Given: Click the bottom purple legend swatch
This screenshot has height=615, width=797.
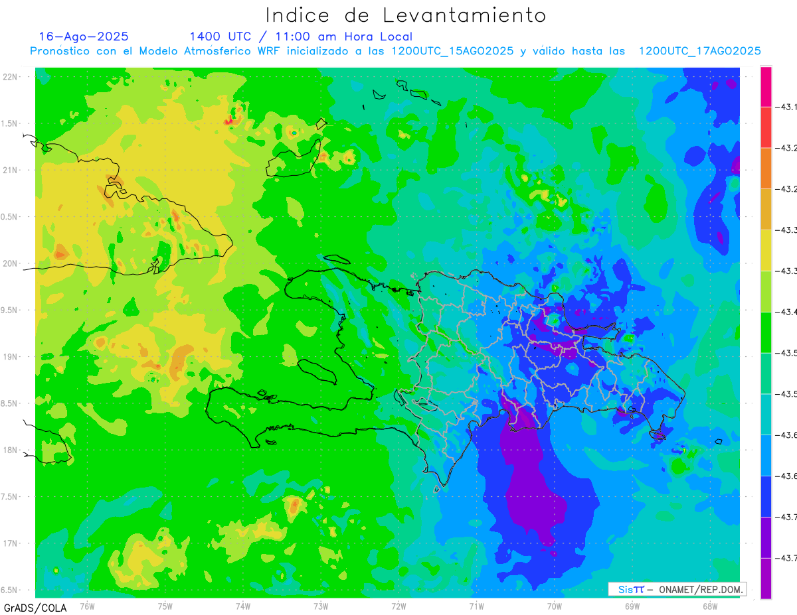Looking at the screenshot, I should 766,579.
